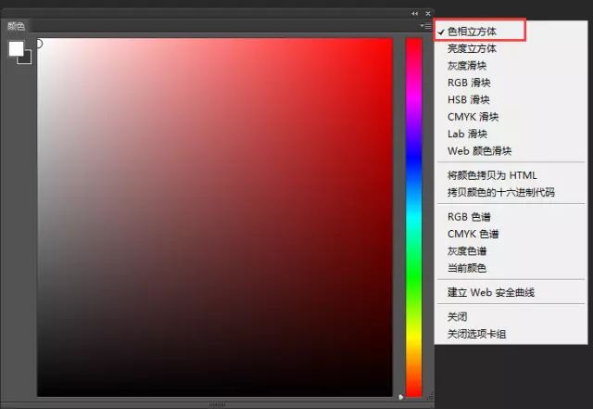This screenshot has width=593, height=409.
Task: Select the dark background color swatch
Action: [26, 58]
